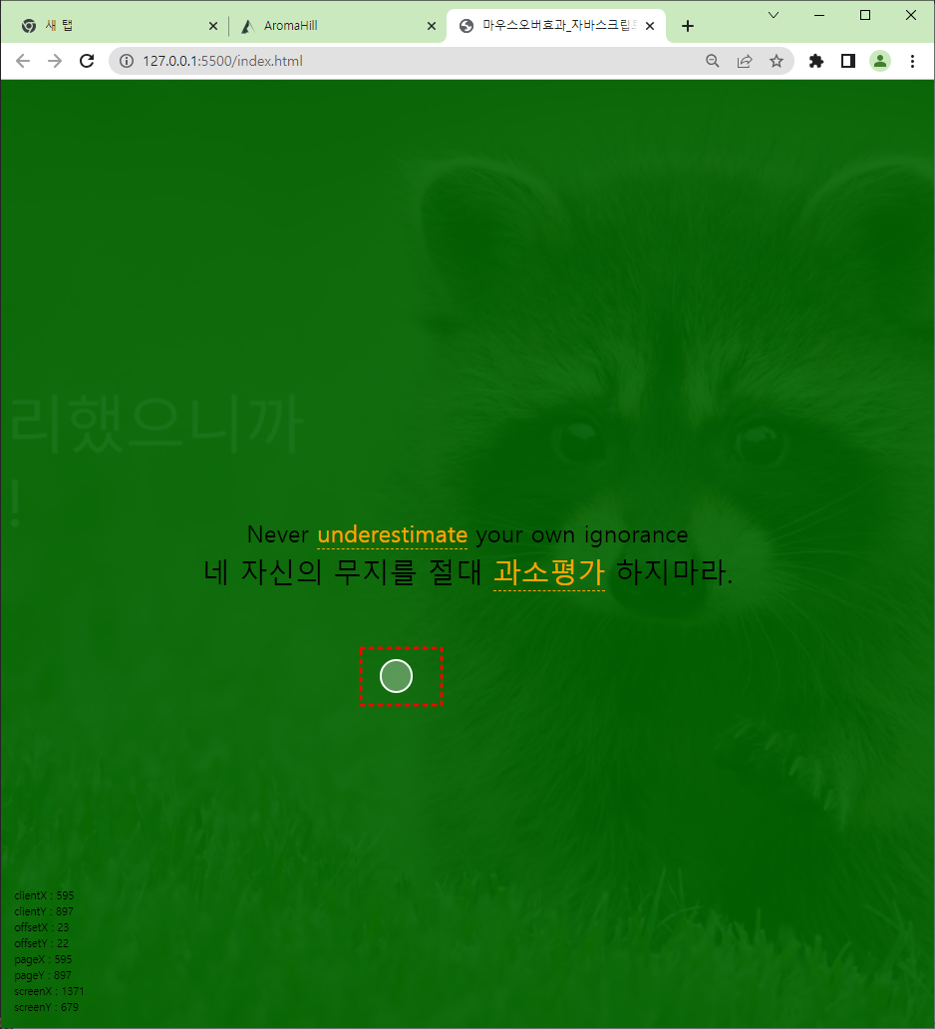This screenshot has height=1029, width=935.
Task: Click the Korean text 하지마라.
Action: coord(674,571)
